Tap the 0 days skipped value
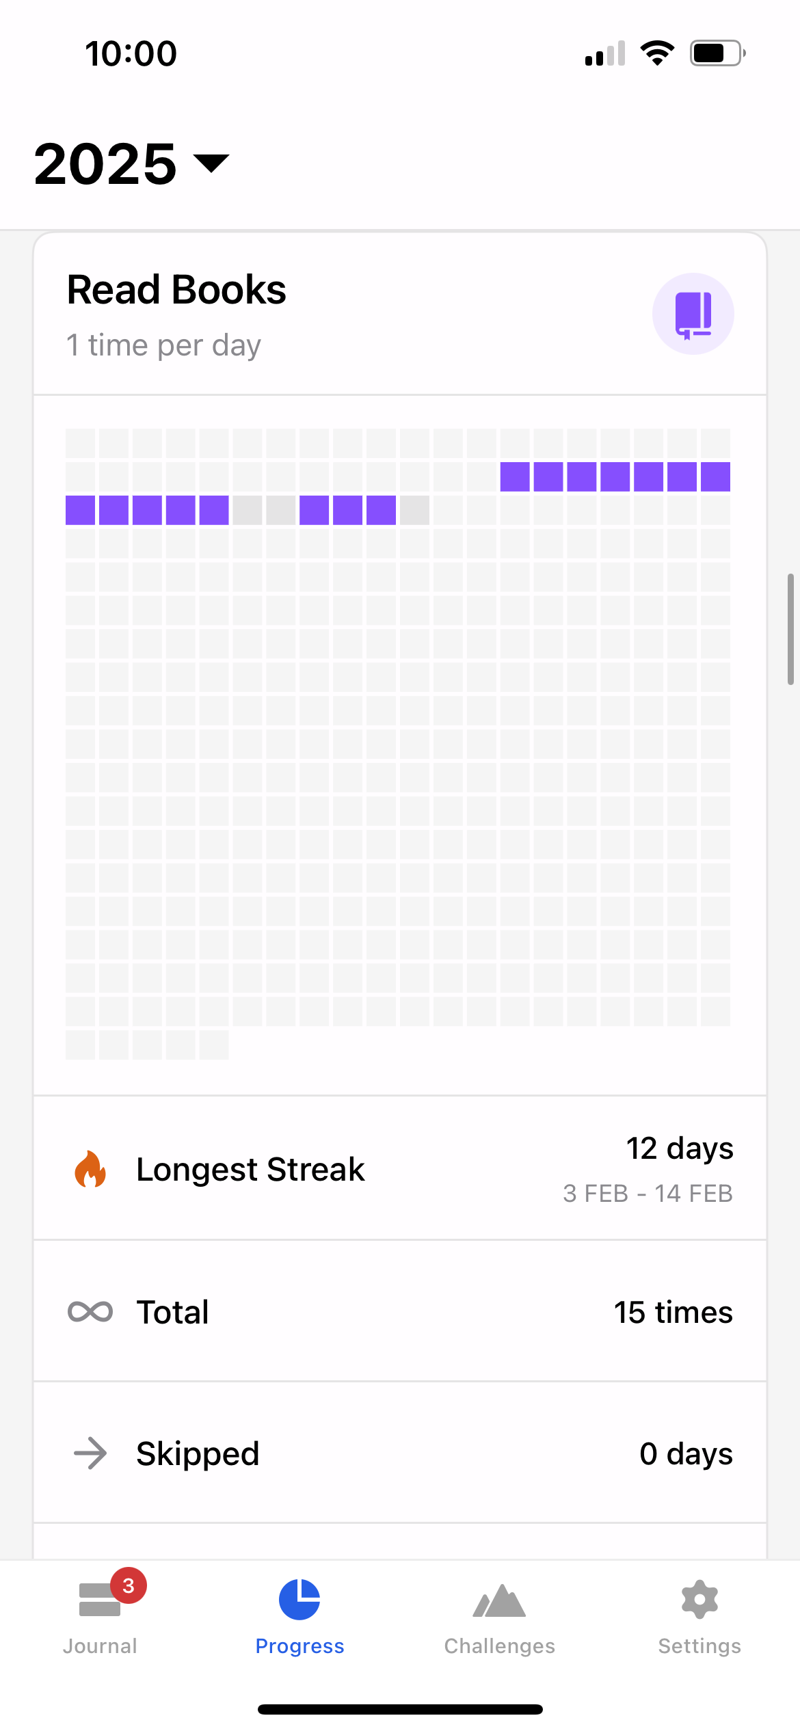 [686, 1453]
